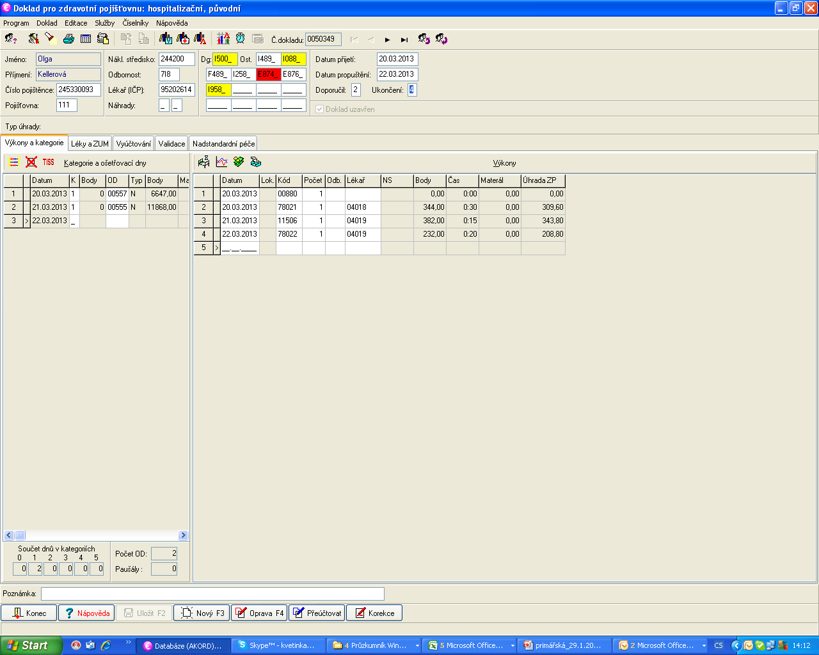The image size is (819, 655).
Task: Switch to the Vyúčtování tab
Action: point(134,144)
